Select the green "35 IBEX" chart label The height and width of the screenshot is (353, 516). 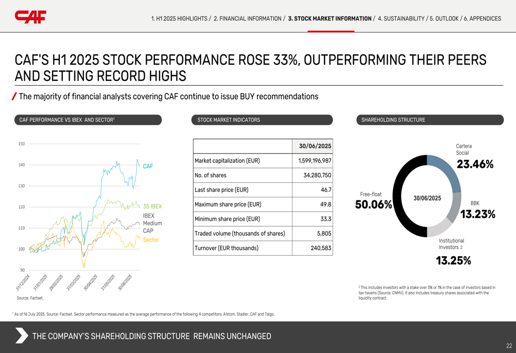[152, 207]
